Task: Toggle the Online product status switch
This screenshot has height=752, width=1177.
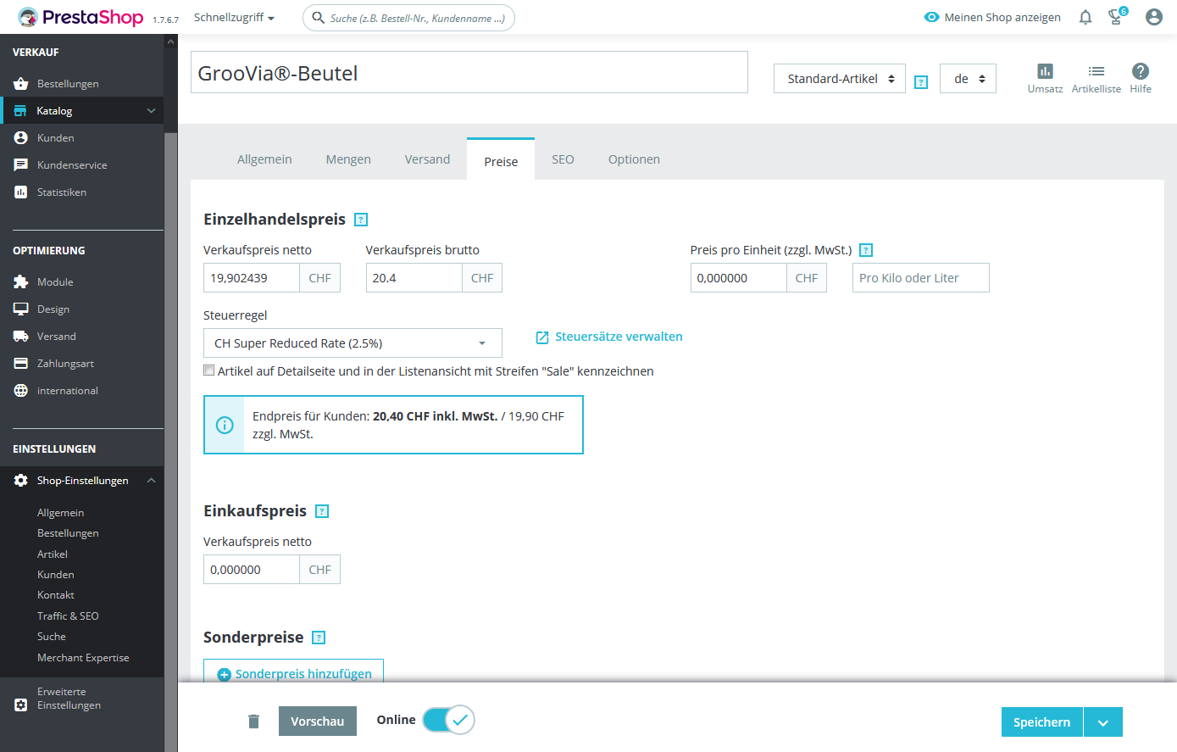Action: tap(448, 720)
